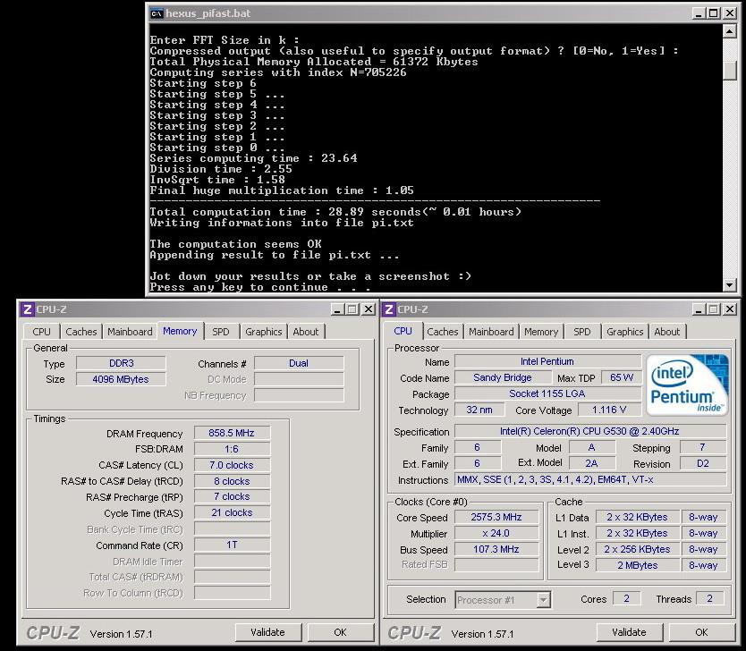Click the CPU-Z logo icon in left window title
The height and width of the screenshot is (651, 746).
pos(27,309)
